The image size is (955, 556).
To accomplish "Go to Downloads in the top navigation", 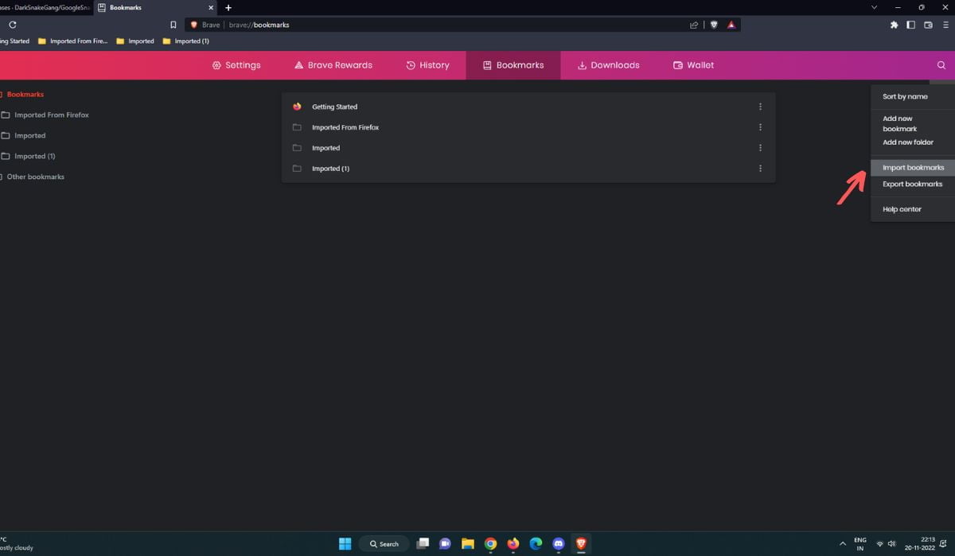I will pos(609,65).
